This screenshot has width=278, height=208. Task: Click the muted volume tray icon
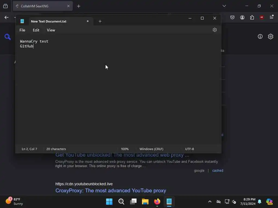[234, 201]
